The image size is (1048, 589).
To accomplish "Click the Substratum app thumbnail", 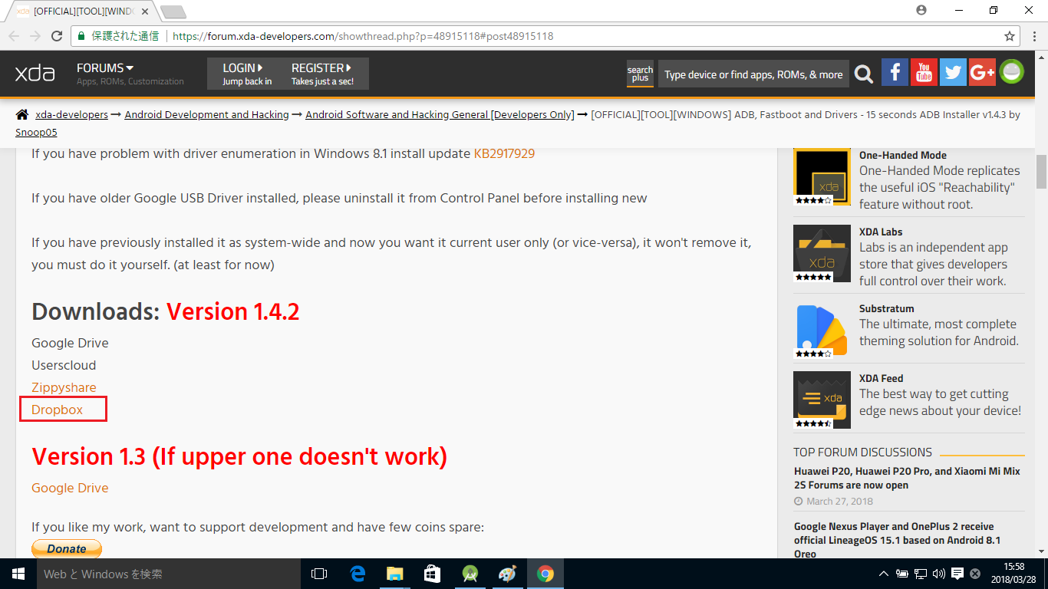I will pyautogui.click(x=822, y=330).
